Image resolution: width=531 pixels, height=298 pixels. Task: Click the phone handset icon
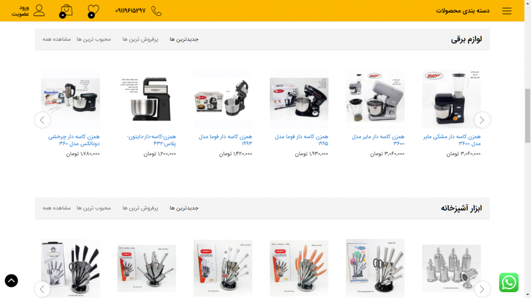tap(156, 11)
